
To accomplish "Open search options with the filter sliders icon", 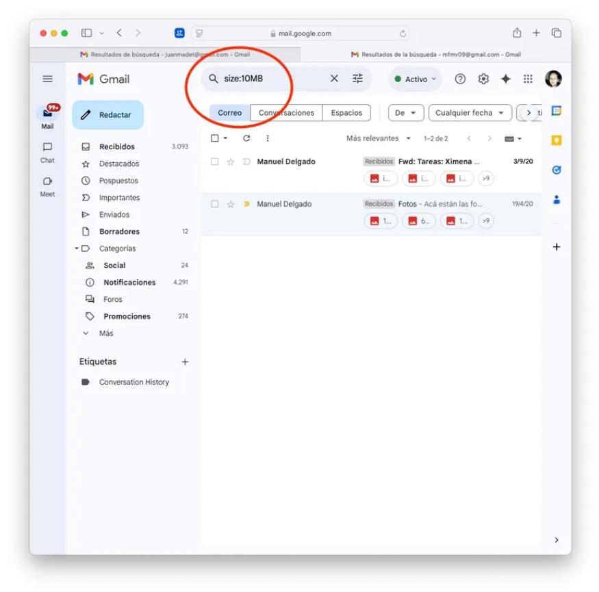I will (x=357, y=78).
